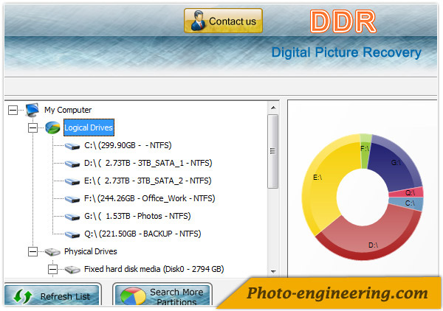Click the DDR logo text
Screen dimensions: 443x311
click(343, 21)
